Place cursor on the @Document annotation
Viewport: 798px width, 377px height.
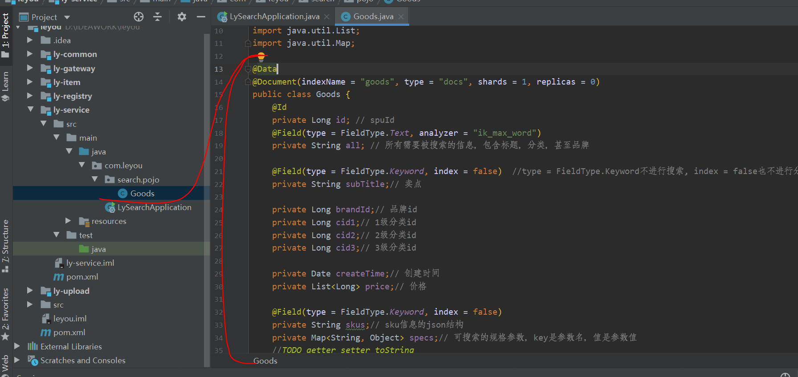coord(274,82)
